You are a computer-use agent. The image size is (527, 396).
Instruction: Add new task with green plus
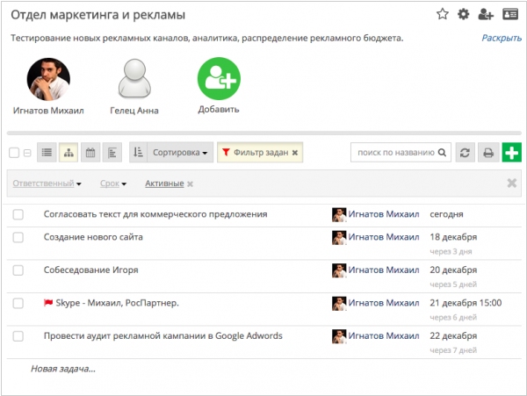[x=511, y=153]
